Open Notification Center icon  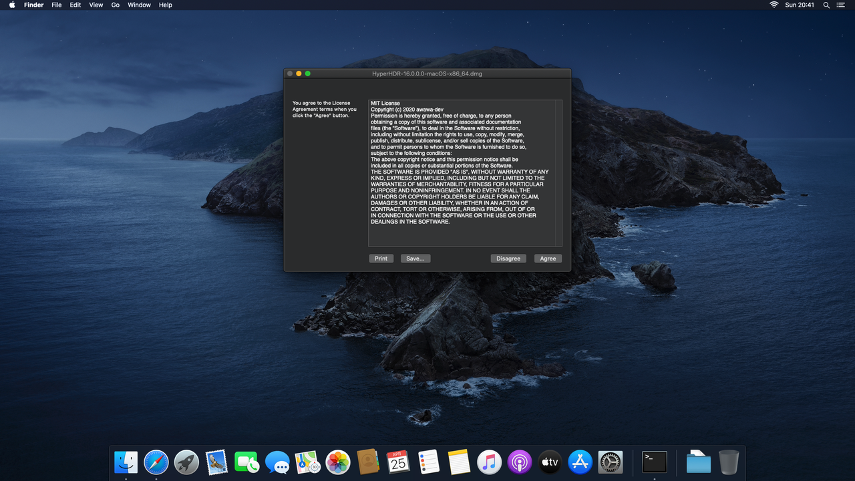coord(841,5)
